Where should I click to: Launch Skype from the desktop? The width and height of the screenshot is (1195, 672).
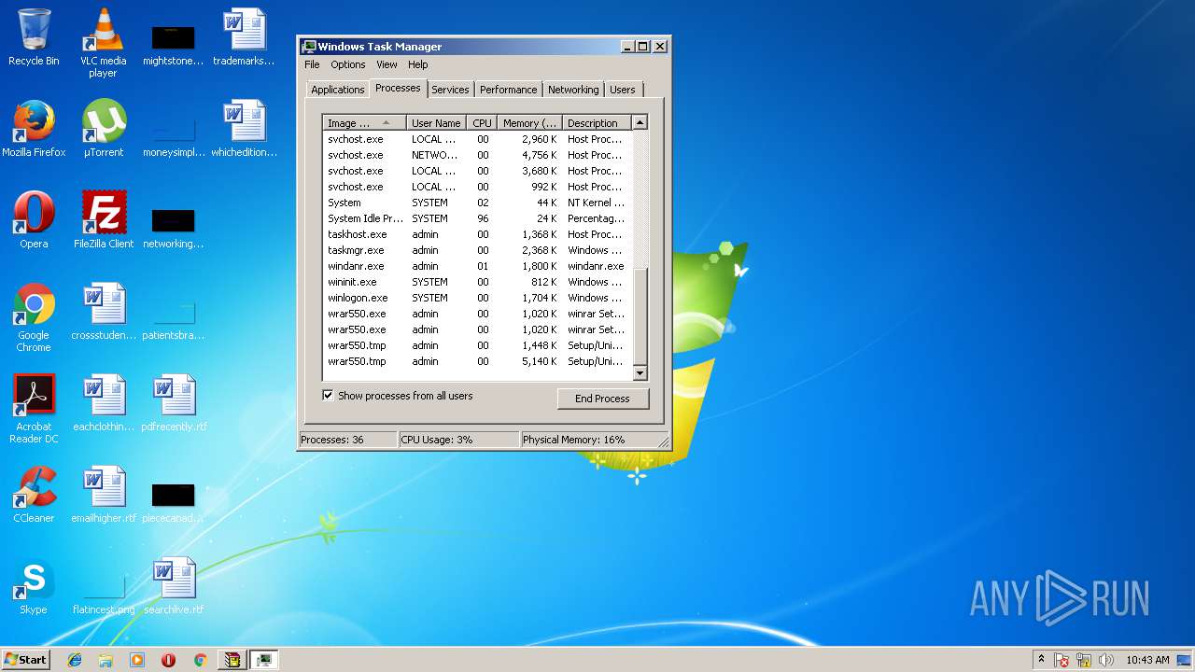click(34, 586)
